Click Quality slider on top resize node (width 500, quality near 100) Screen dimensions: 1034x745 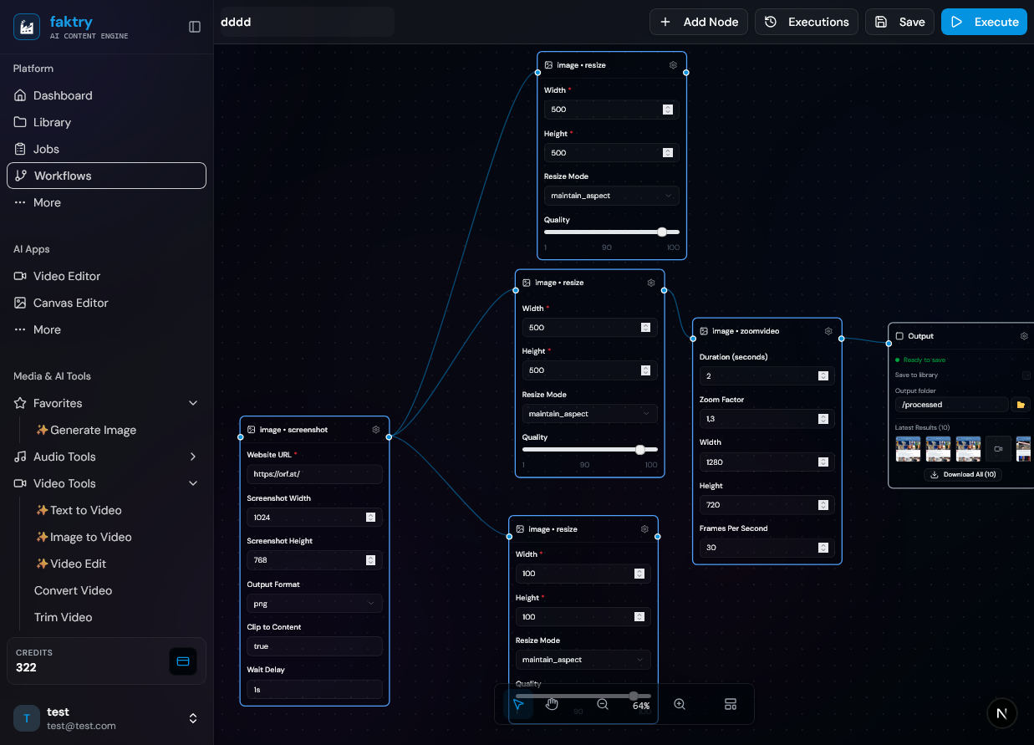(612, 232)
